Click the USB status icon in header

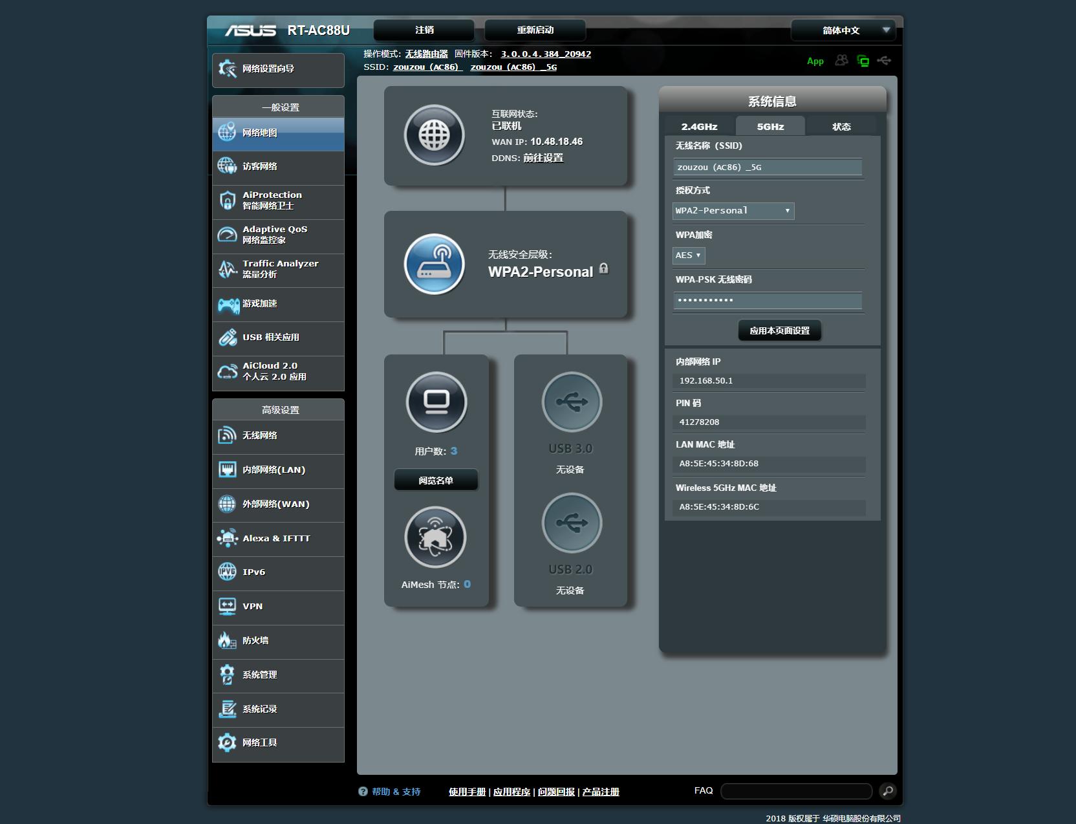884,60
